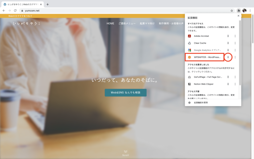The height and width of the screenshot is (159, 254).
Task: Click the WPSNIFFER orange extension icon
Action: (189, 57)
